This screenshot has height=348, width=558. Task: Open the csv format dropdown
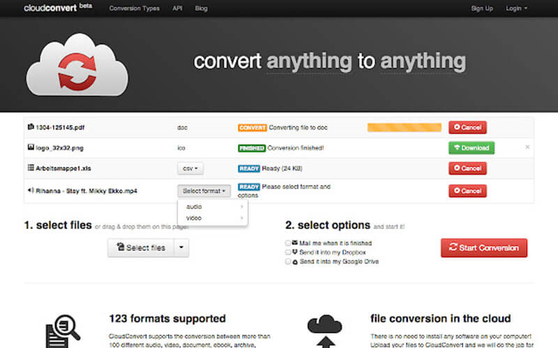(190, 168)
